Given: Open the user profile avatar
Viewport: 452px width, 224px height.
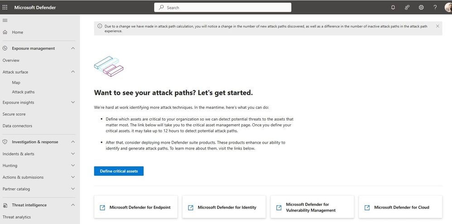Looking at the screenshot, I should point(448,8).
